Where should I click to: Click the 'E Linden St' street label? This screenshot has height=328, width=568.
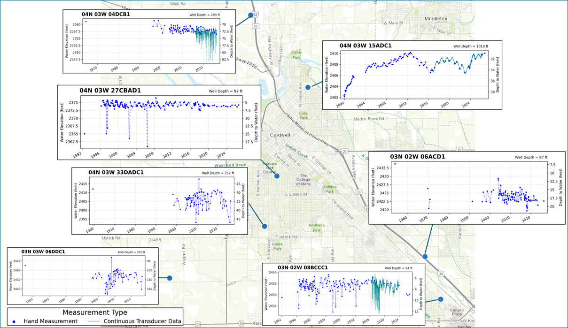(x=296, y=194)
